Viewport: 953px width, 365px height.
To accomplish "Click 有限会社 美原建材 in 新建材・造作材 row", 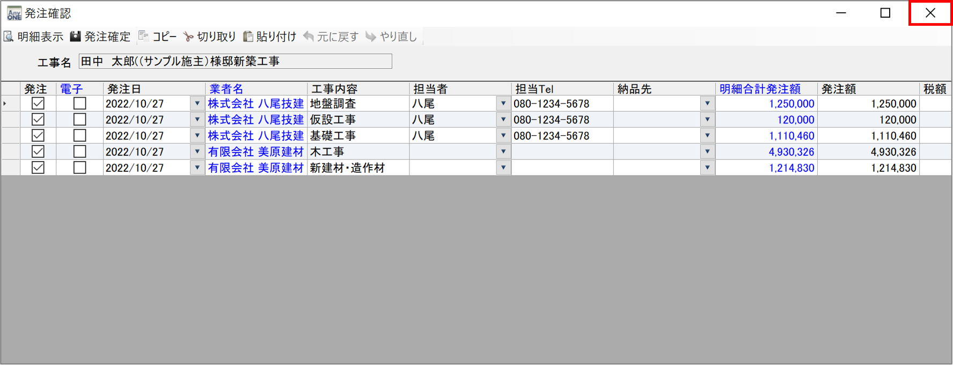I will [x=255, y=168].
